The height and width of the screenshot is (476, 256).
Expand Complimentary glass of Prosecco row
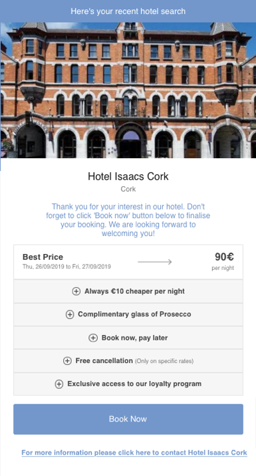pos(128,314)
